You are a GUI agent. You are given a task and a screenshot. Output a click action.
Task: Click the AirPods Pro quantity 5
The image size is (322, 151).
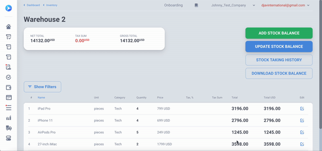click(137, 132)
